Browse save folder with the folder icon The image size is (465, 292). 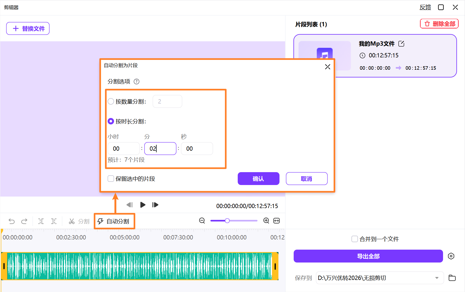452,278
